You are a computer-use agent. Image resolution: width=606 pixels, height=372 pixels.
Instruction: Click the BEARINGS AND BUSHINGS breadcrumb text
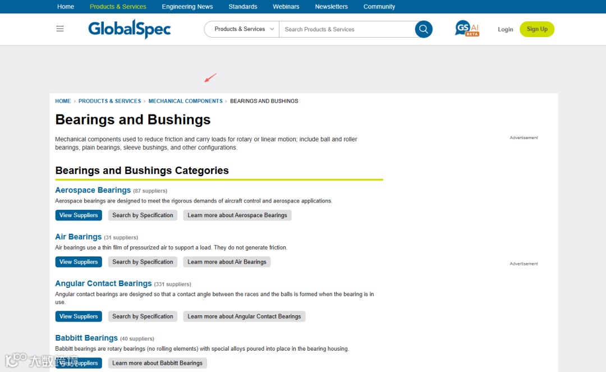coord(264,101)
